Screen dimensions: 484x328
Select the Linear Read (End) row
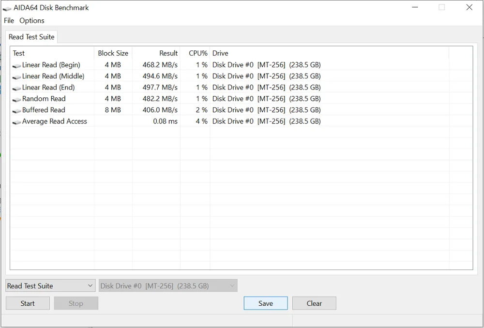(x=242, y=88)
